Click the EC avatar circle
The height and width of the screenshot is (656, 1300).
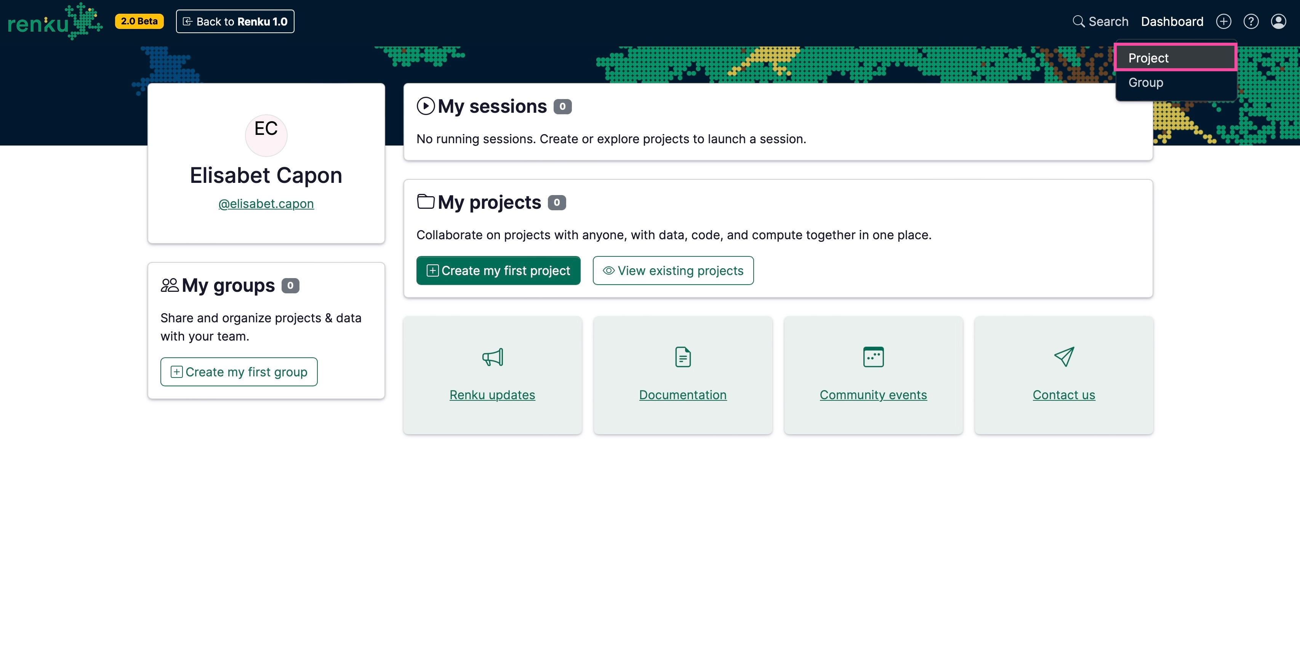click(266, 135)
